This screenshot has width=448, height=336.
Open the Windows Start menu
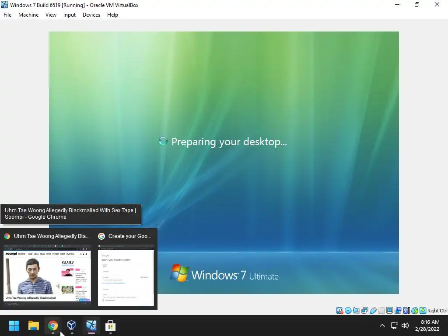(x=14, y=325)
